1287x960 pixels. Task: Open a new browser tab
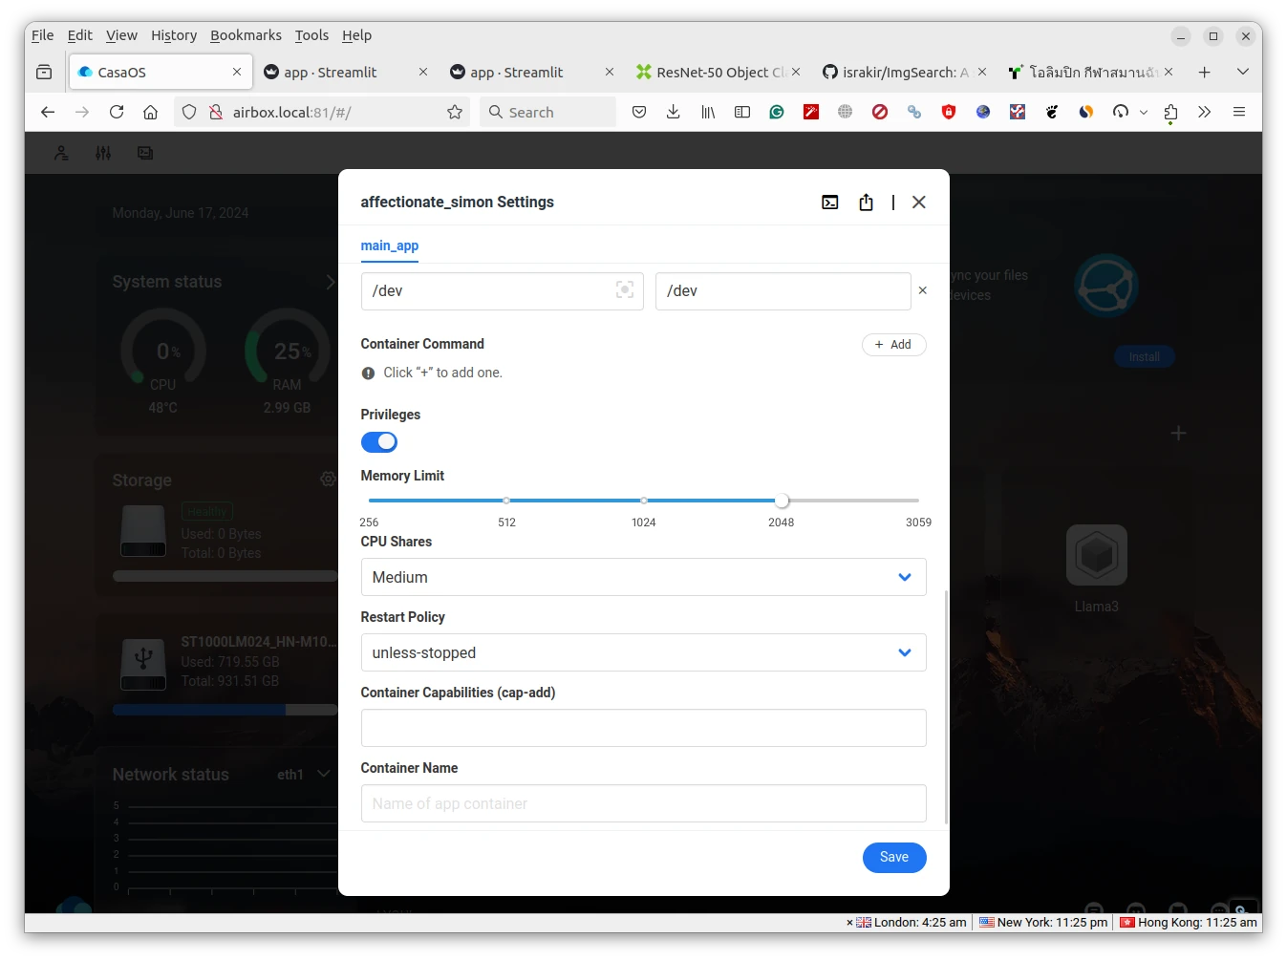point(1204,73)
